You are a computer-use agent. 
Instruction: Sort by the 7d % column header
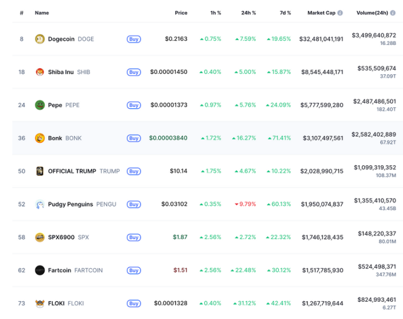pos(284,13)
